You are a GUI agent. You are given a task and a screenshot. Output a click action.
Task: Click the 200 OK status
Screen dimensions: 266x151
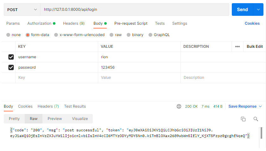191,106
